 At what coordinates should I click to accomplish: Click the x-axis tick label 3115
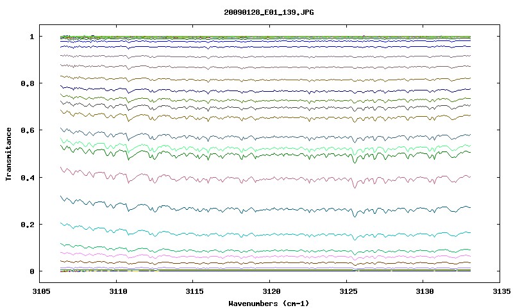pyautogui.click(x=195, y=291)
